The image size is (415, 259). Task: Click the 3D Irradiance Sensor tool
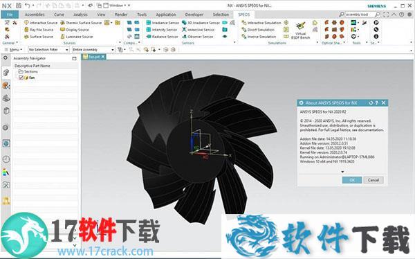201,23
